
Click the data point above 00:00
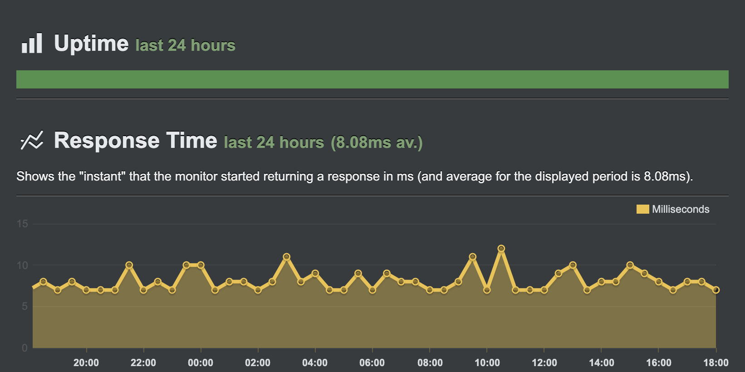pos(201,265)
